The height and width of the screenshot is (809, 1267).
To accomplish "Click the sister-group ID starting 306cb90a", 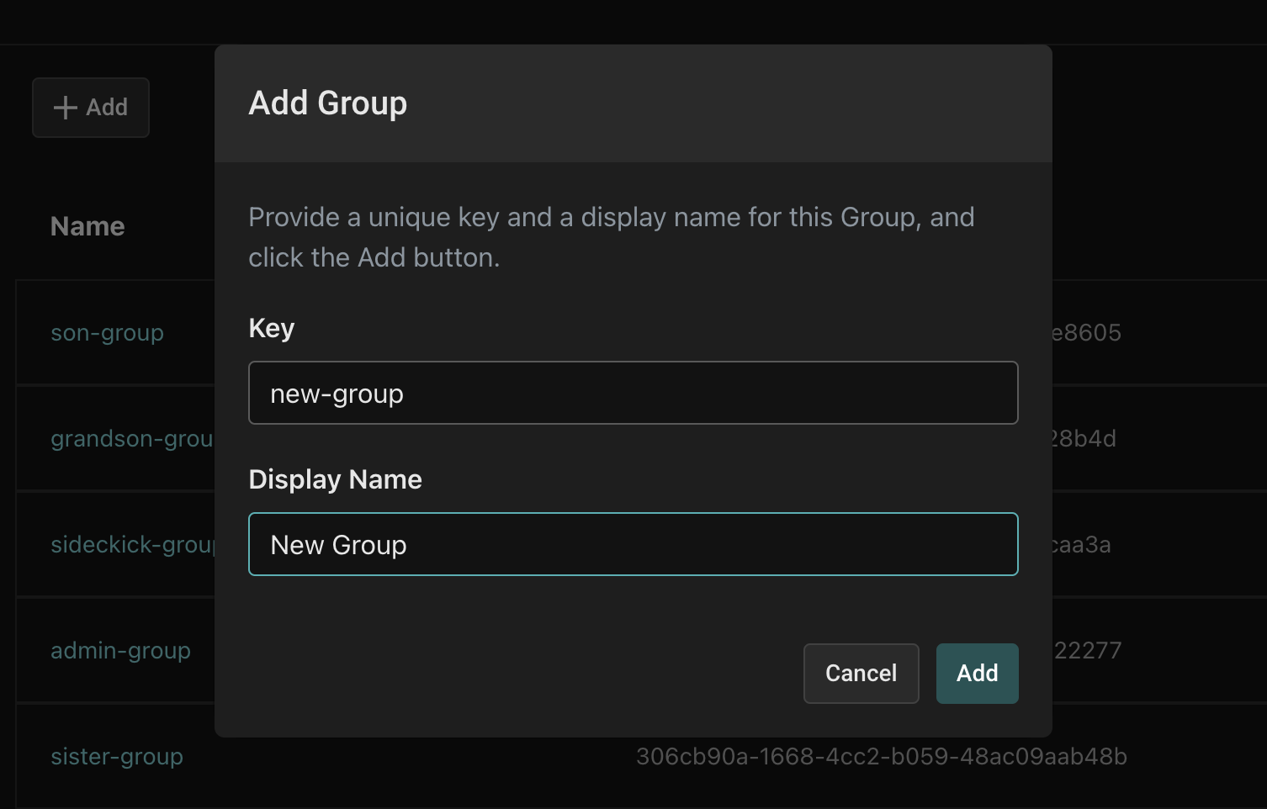I will 881,757.
